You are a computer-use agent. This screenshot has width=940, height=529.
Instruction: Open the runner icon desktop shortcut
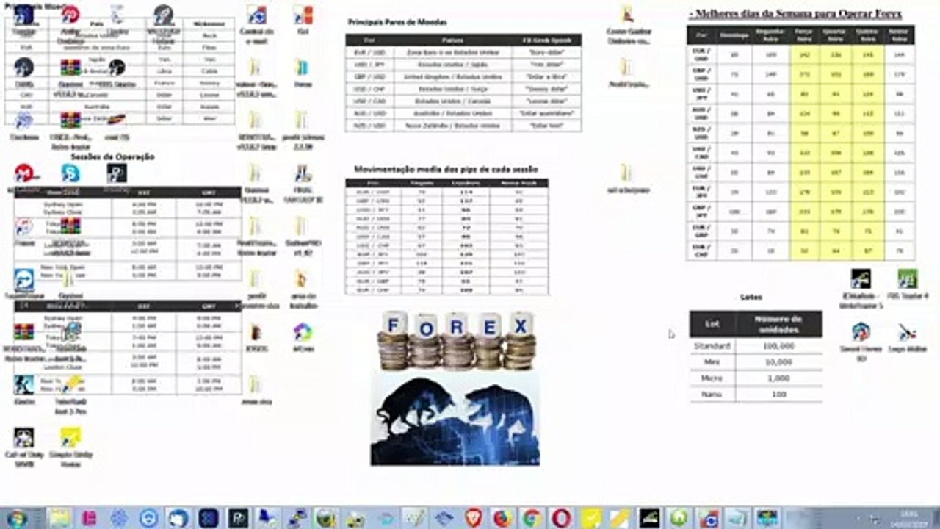23,389
